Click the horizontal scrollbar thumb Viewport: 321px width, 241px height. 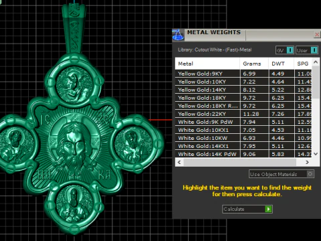pyautogui.click(x=240, y=163)
